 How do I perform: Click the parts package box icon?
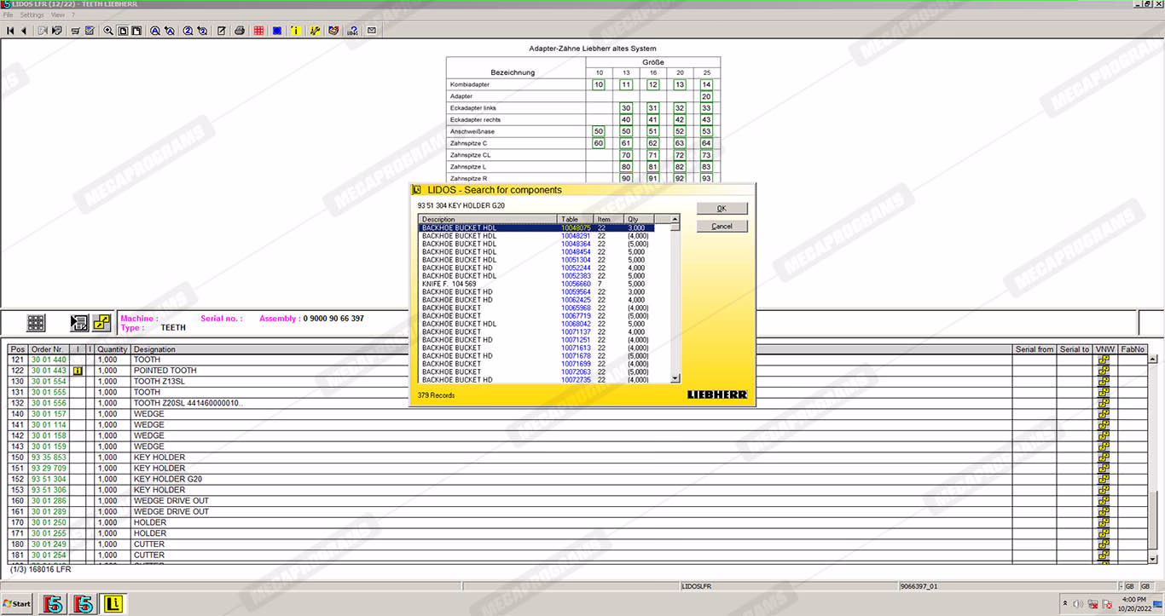pyautogui.click(x=333, y=31)
